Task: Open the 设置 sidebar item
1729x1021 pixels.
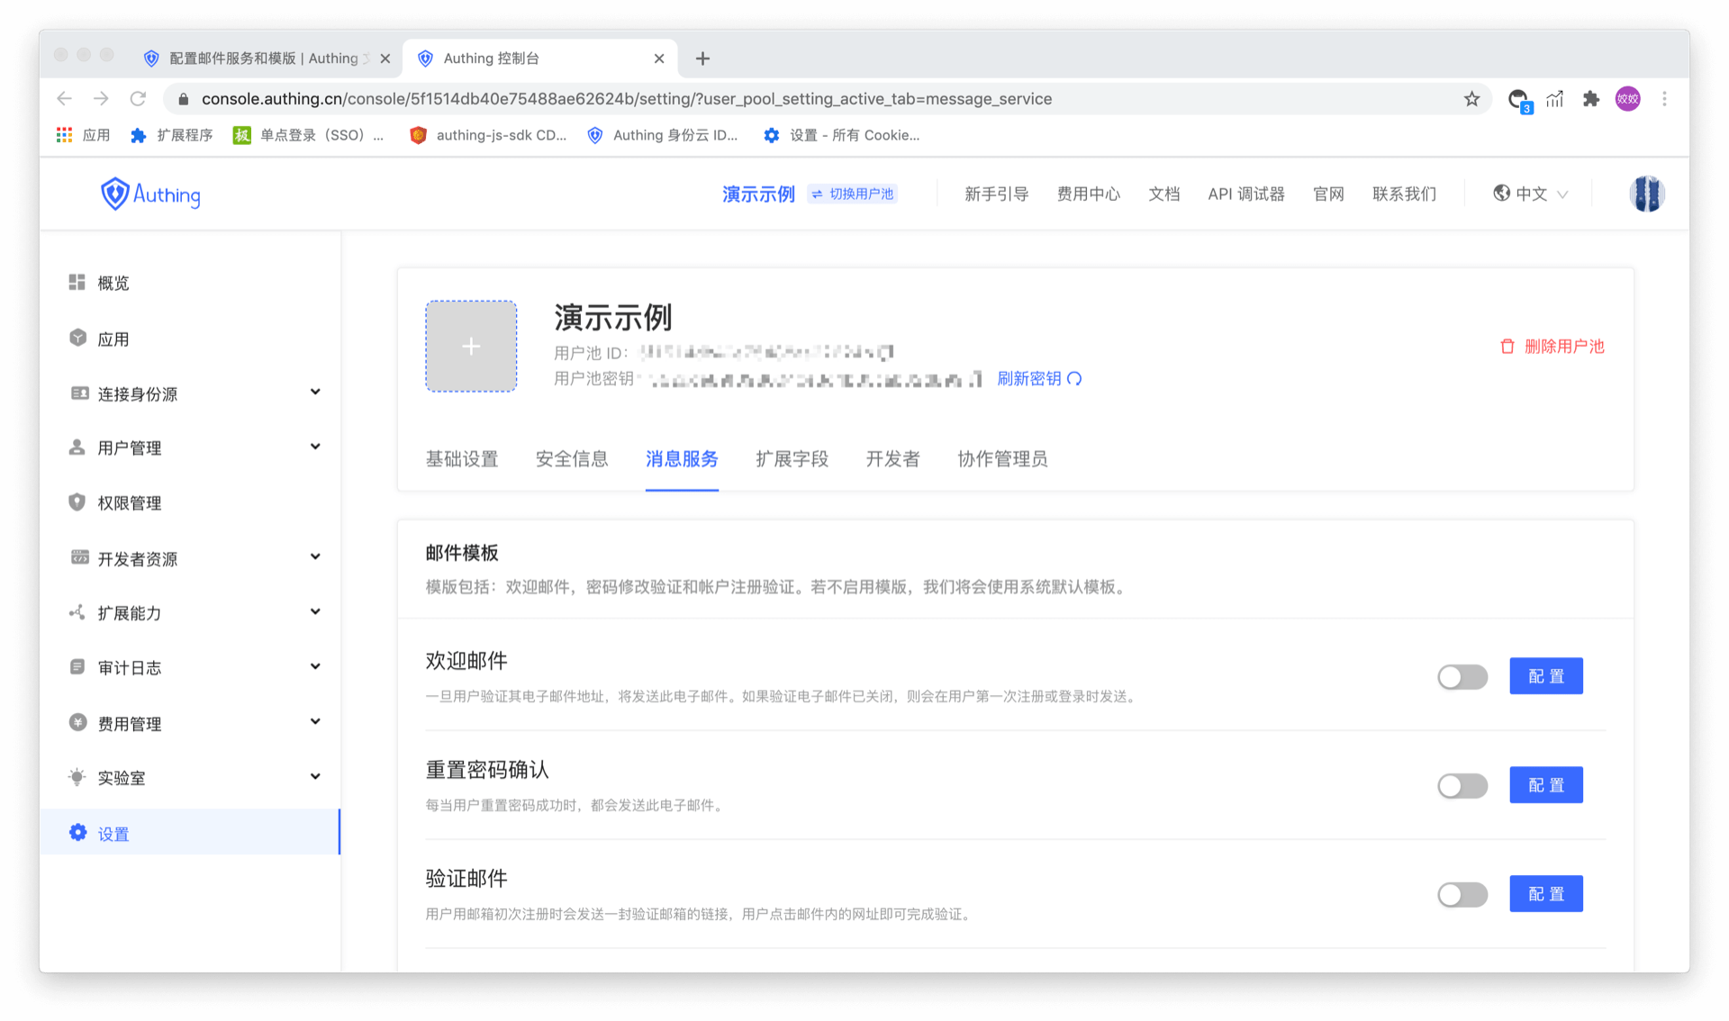Action: (x=114, y=833)
